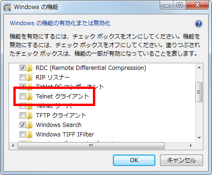212x175 pixels.
Task: Click the Windows Search folder icon
Action: point(30,125)
